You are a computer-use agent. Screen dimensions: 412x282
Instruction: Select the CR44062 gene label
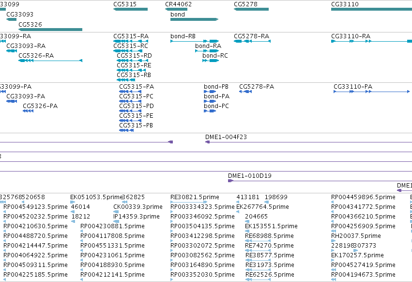tap(179, 4)
